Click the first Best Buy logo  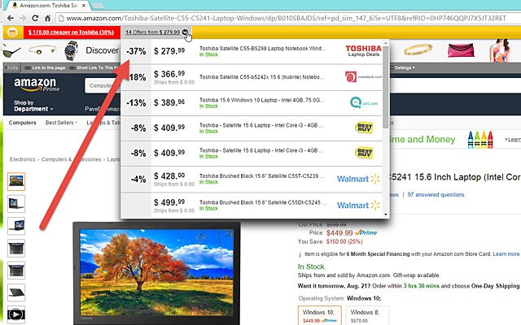pos(364,128)
